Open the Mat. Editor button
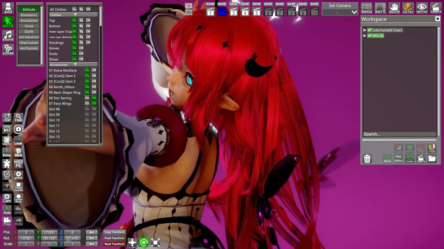The image size is (444, 249). pos(399,159)
